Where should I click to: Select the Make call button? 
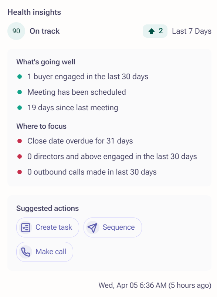click(x=45, y=252)
